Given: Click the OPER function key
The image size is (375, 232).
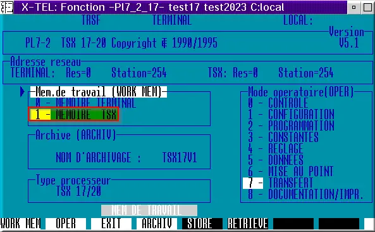Looking at the screenshot, I should point(66,224).
